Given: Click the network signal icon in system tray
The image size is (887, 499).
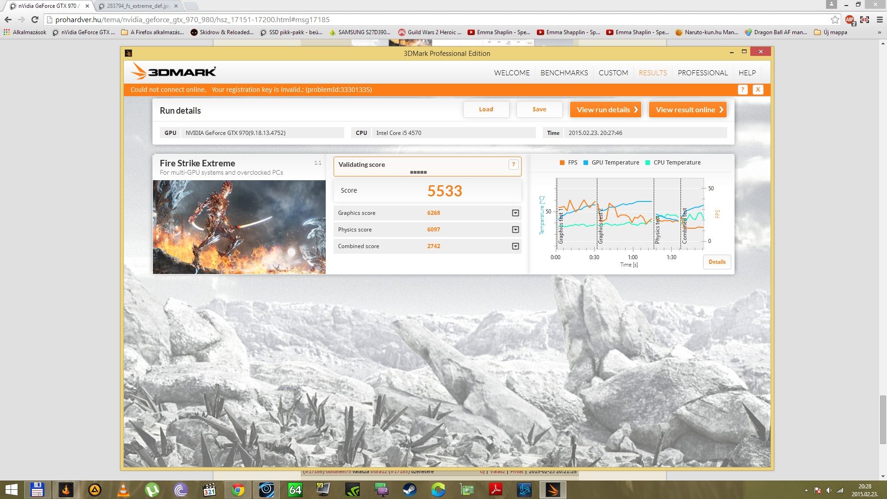Looking at the screenshot, I should (x=840, y=490).
